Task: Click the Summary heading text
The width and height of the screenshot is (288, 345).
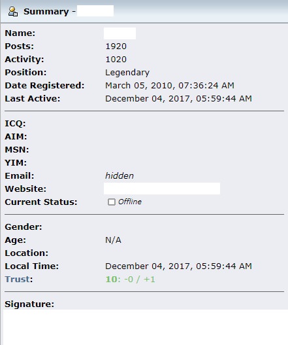Action: pos(46,11)
